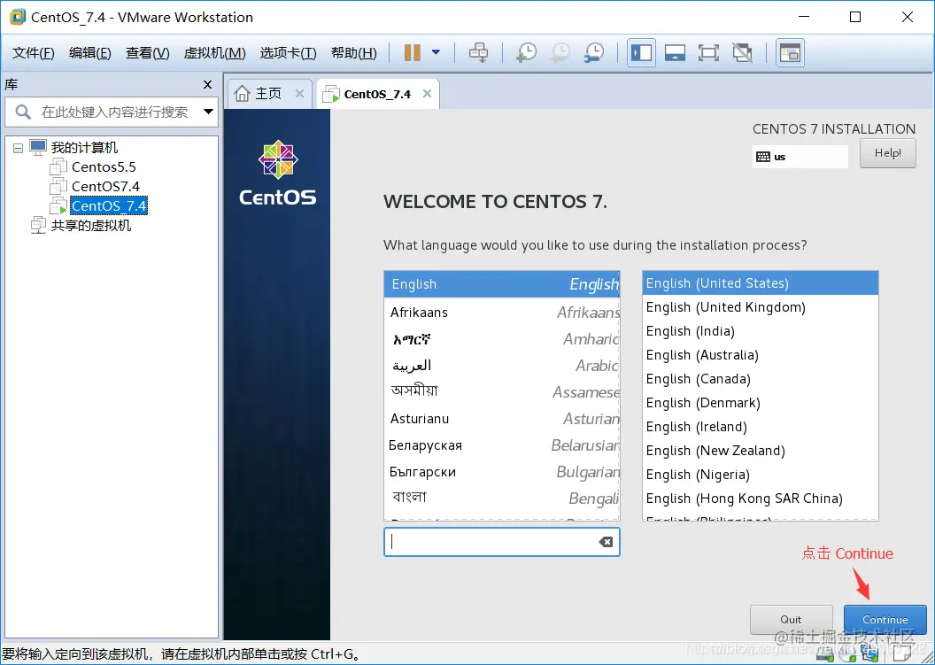Screen dimensions: 935x665
Task: Select Afrikaans in the language list
Action: (x=501, y=312)
